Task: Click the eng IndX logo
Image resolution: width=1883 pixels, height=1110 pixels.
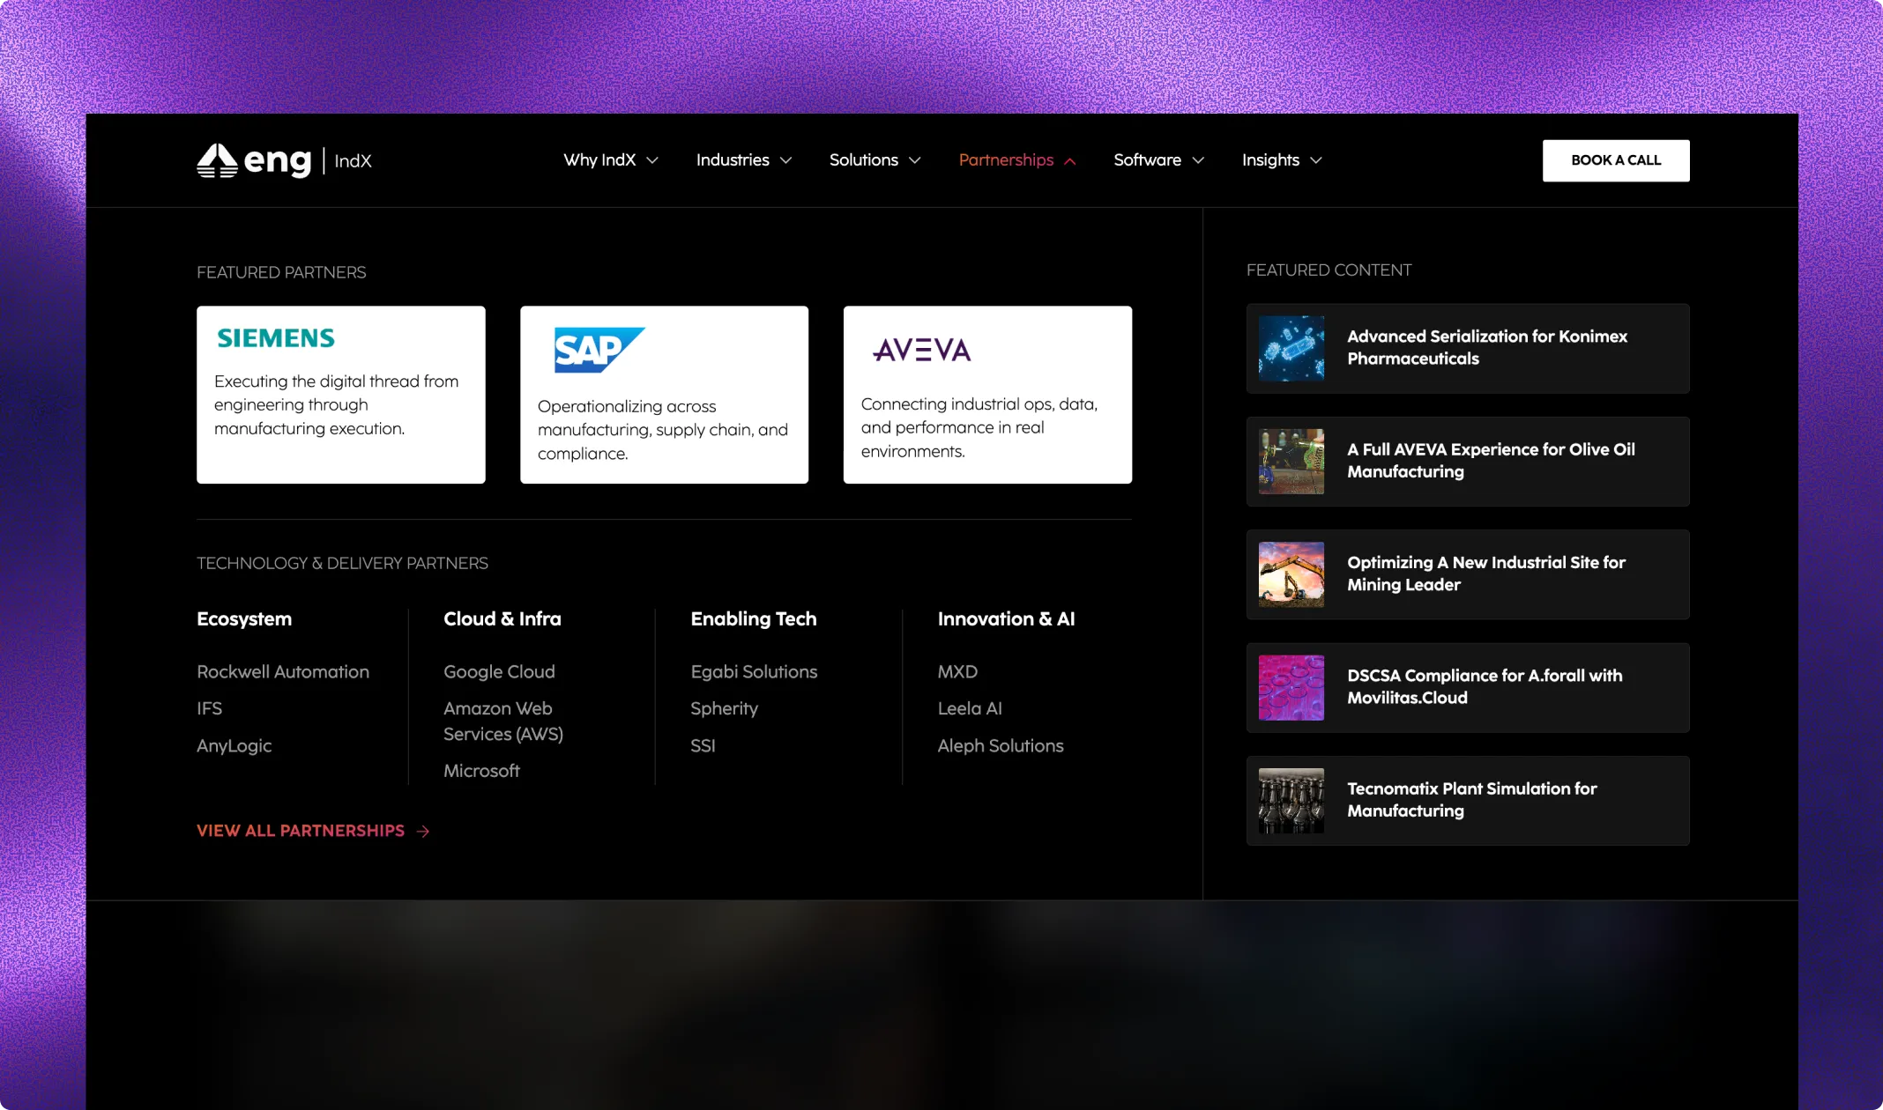Action: tap(282, 160)
